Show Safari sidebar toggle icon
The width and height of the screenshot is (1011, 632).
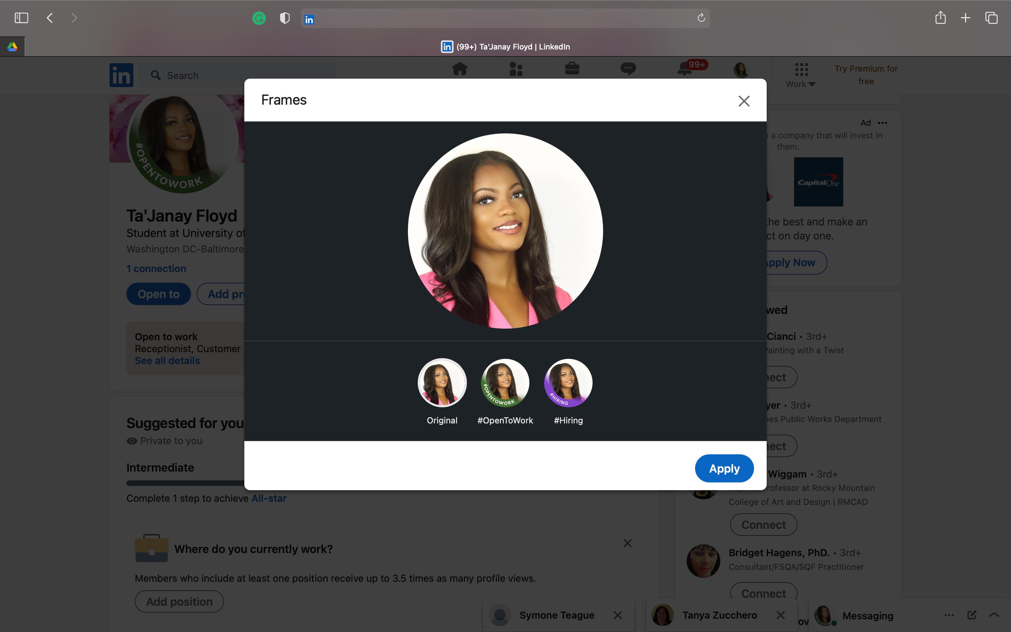point(21,18)
